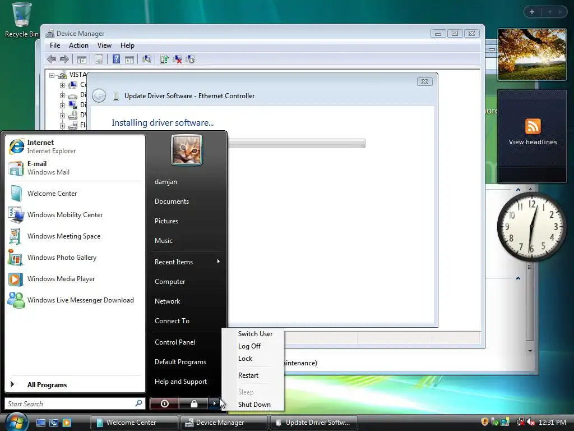Expand the DVD drives tree node
This screenshot has height=431, width=574.
pos(63,116)
